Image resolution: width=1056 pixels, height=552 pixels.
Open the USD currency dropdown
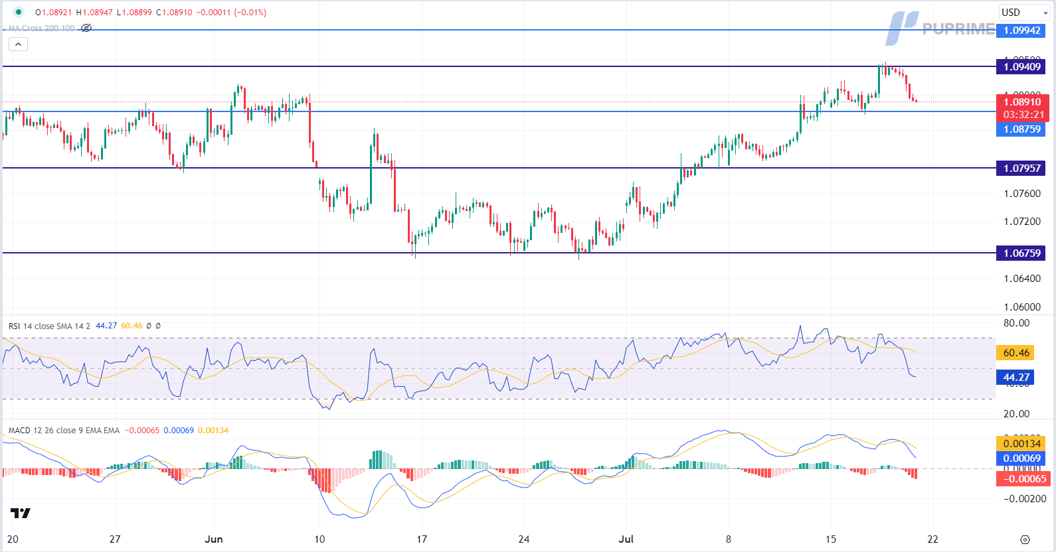point(1023,12)
